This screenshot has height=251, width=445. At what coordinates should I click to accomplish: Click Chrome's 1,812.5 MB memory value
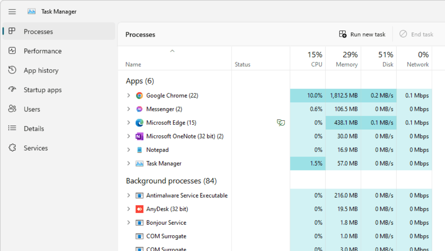click(344, 95)
